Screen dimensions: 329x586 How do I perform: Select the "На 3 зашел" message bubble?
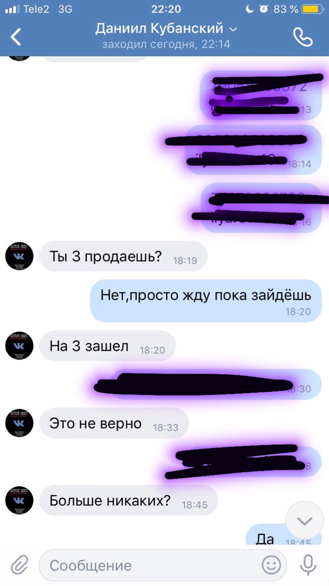[x=107, y=346]
